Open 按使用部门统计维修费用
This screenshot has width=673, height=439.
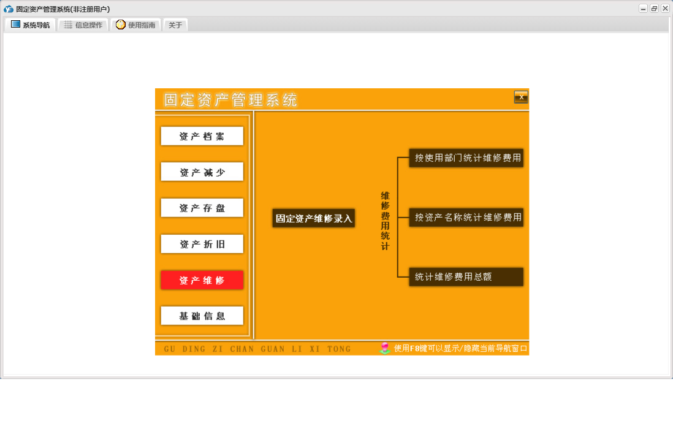(466, 158)
